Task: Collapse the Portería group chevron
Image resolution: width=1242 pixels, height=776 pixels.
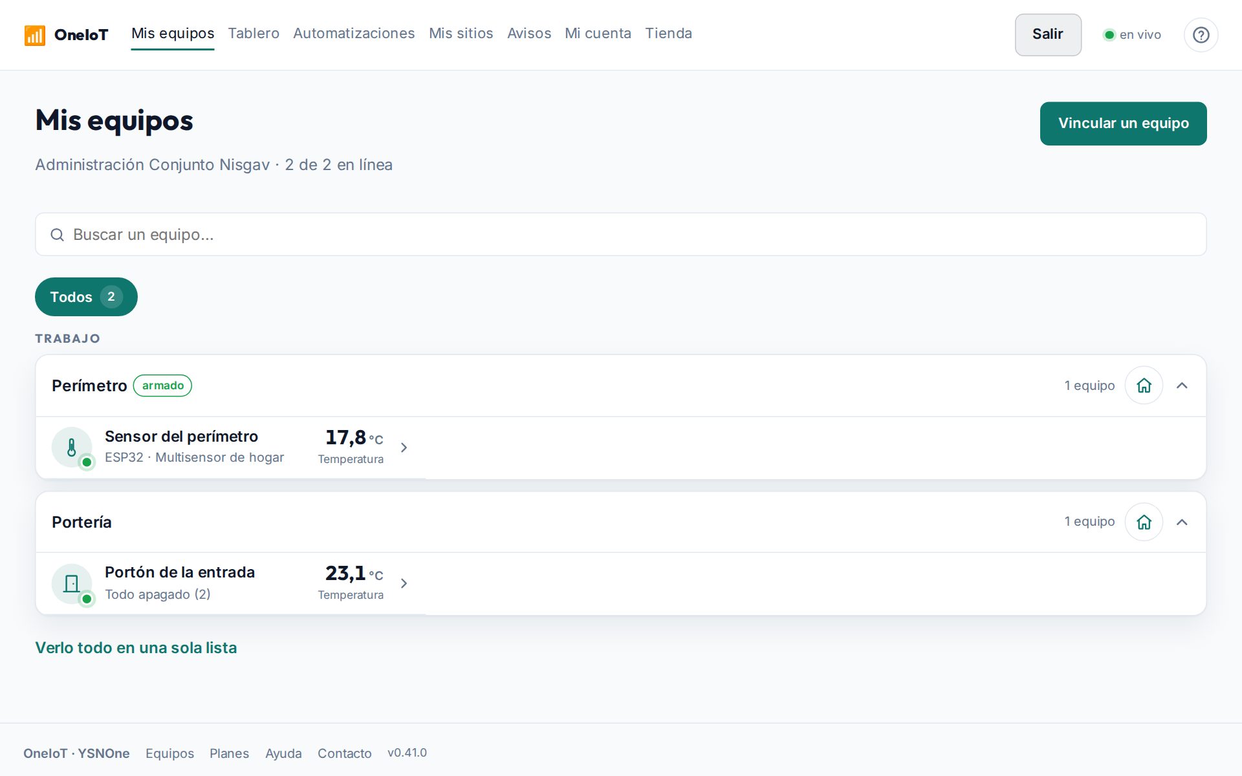Action: click(1182, 522)
